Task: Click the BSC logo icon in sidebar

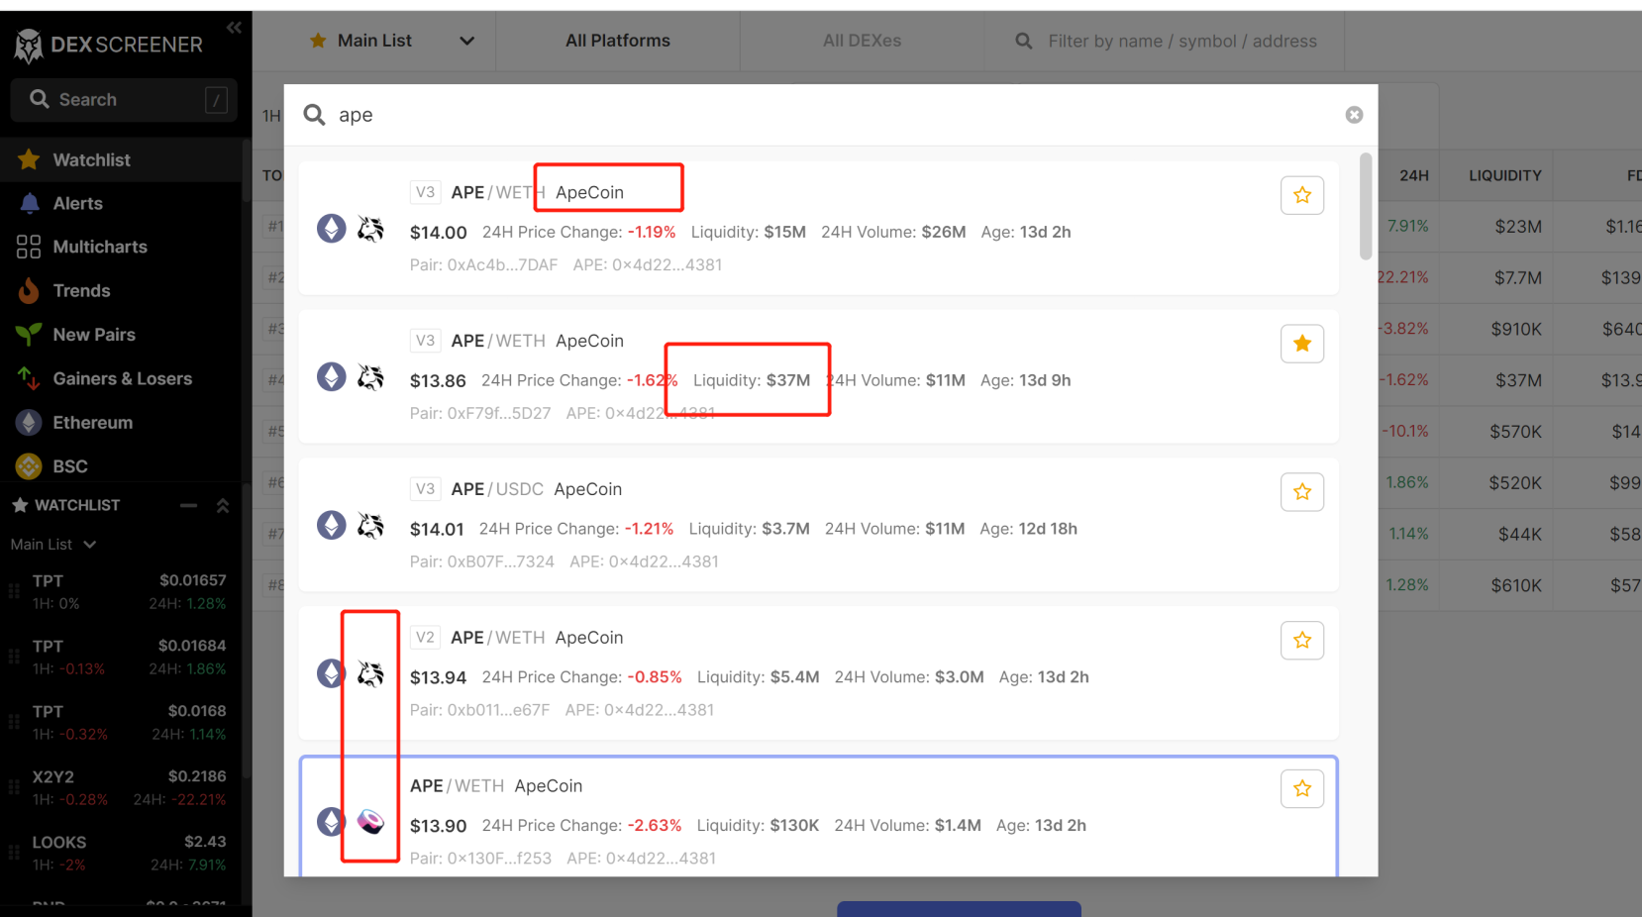Action: [29, 465]
